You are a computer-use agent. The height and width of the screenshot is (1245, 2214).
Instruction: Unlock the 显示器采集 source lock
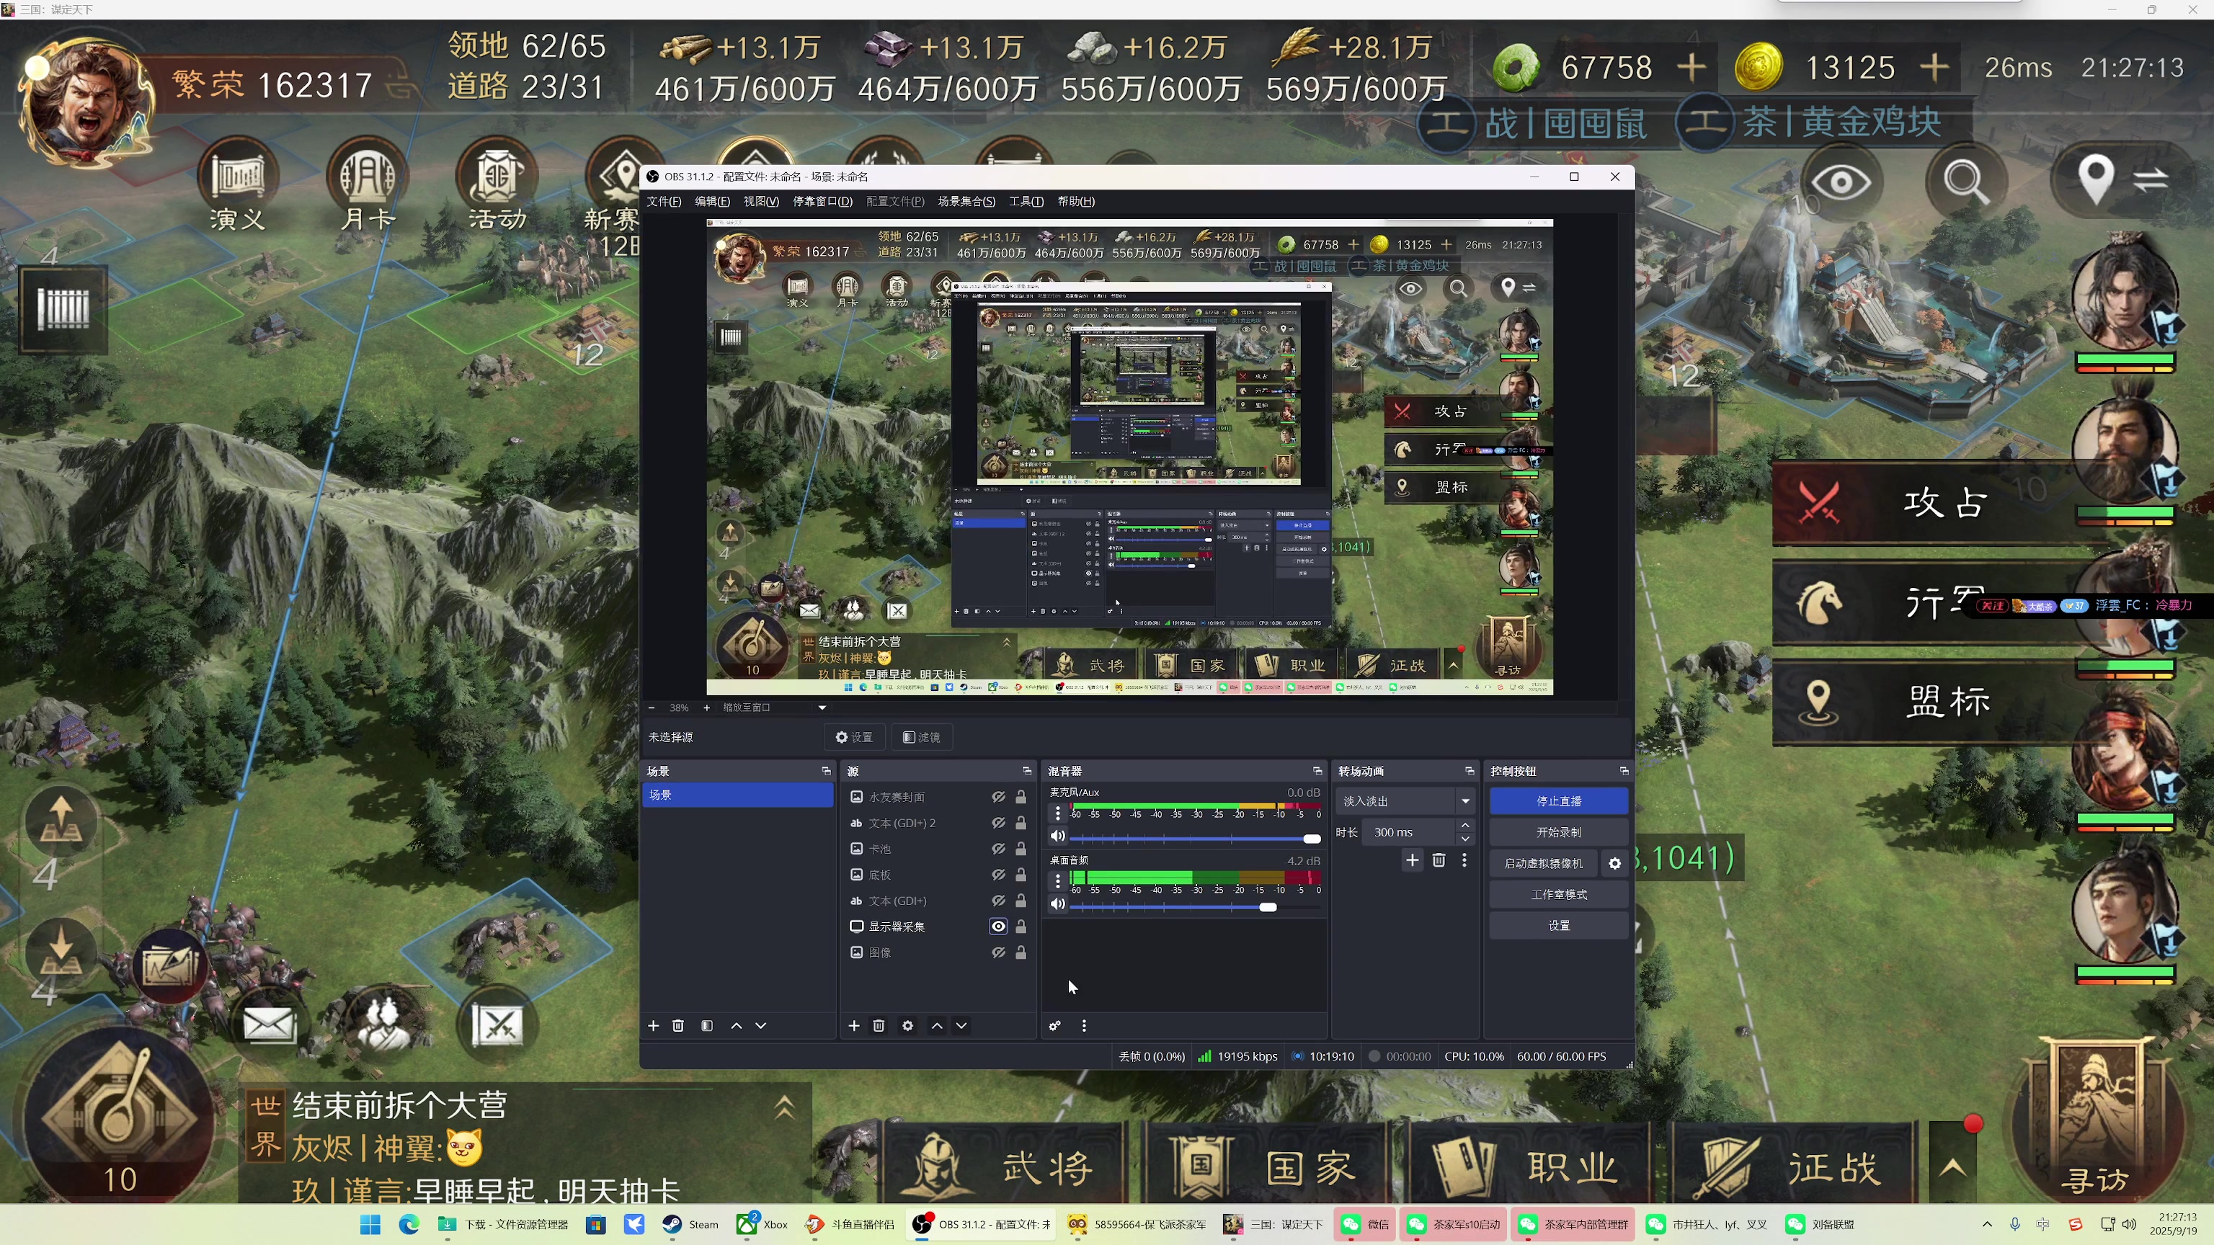pyautogui.click(x=1021, y=927)
